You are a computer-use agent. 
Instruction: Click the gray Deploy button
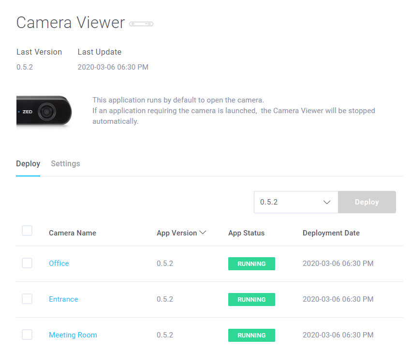coord(367,202)
